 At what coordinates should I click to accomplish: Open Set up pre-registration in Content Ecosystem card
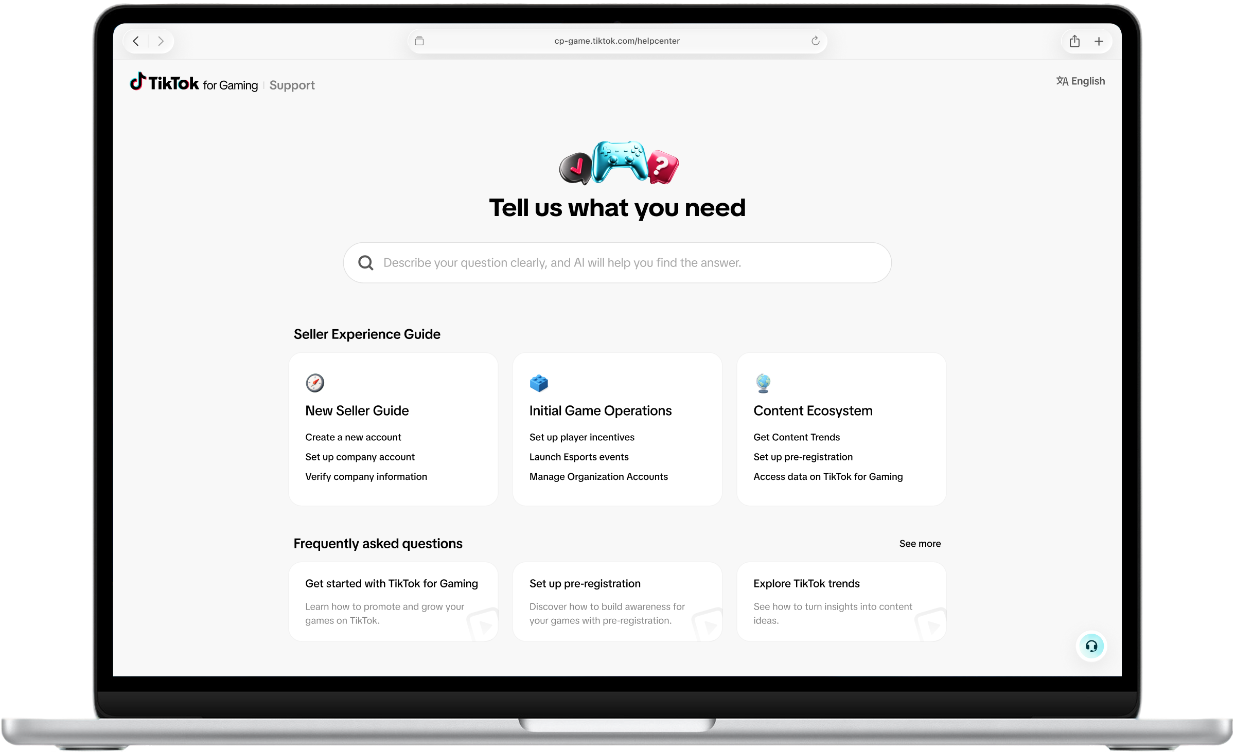803,457
